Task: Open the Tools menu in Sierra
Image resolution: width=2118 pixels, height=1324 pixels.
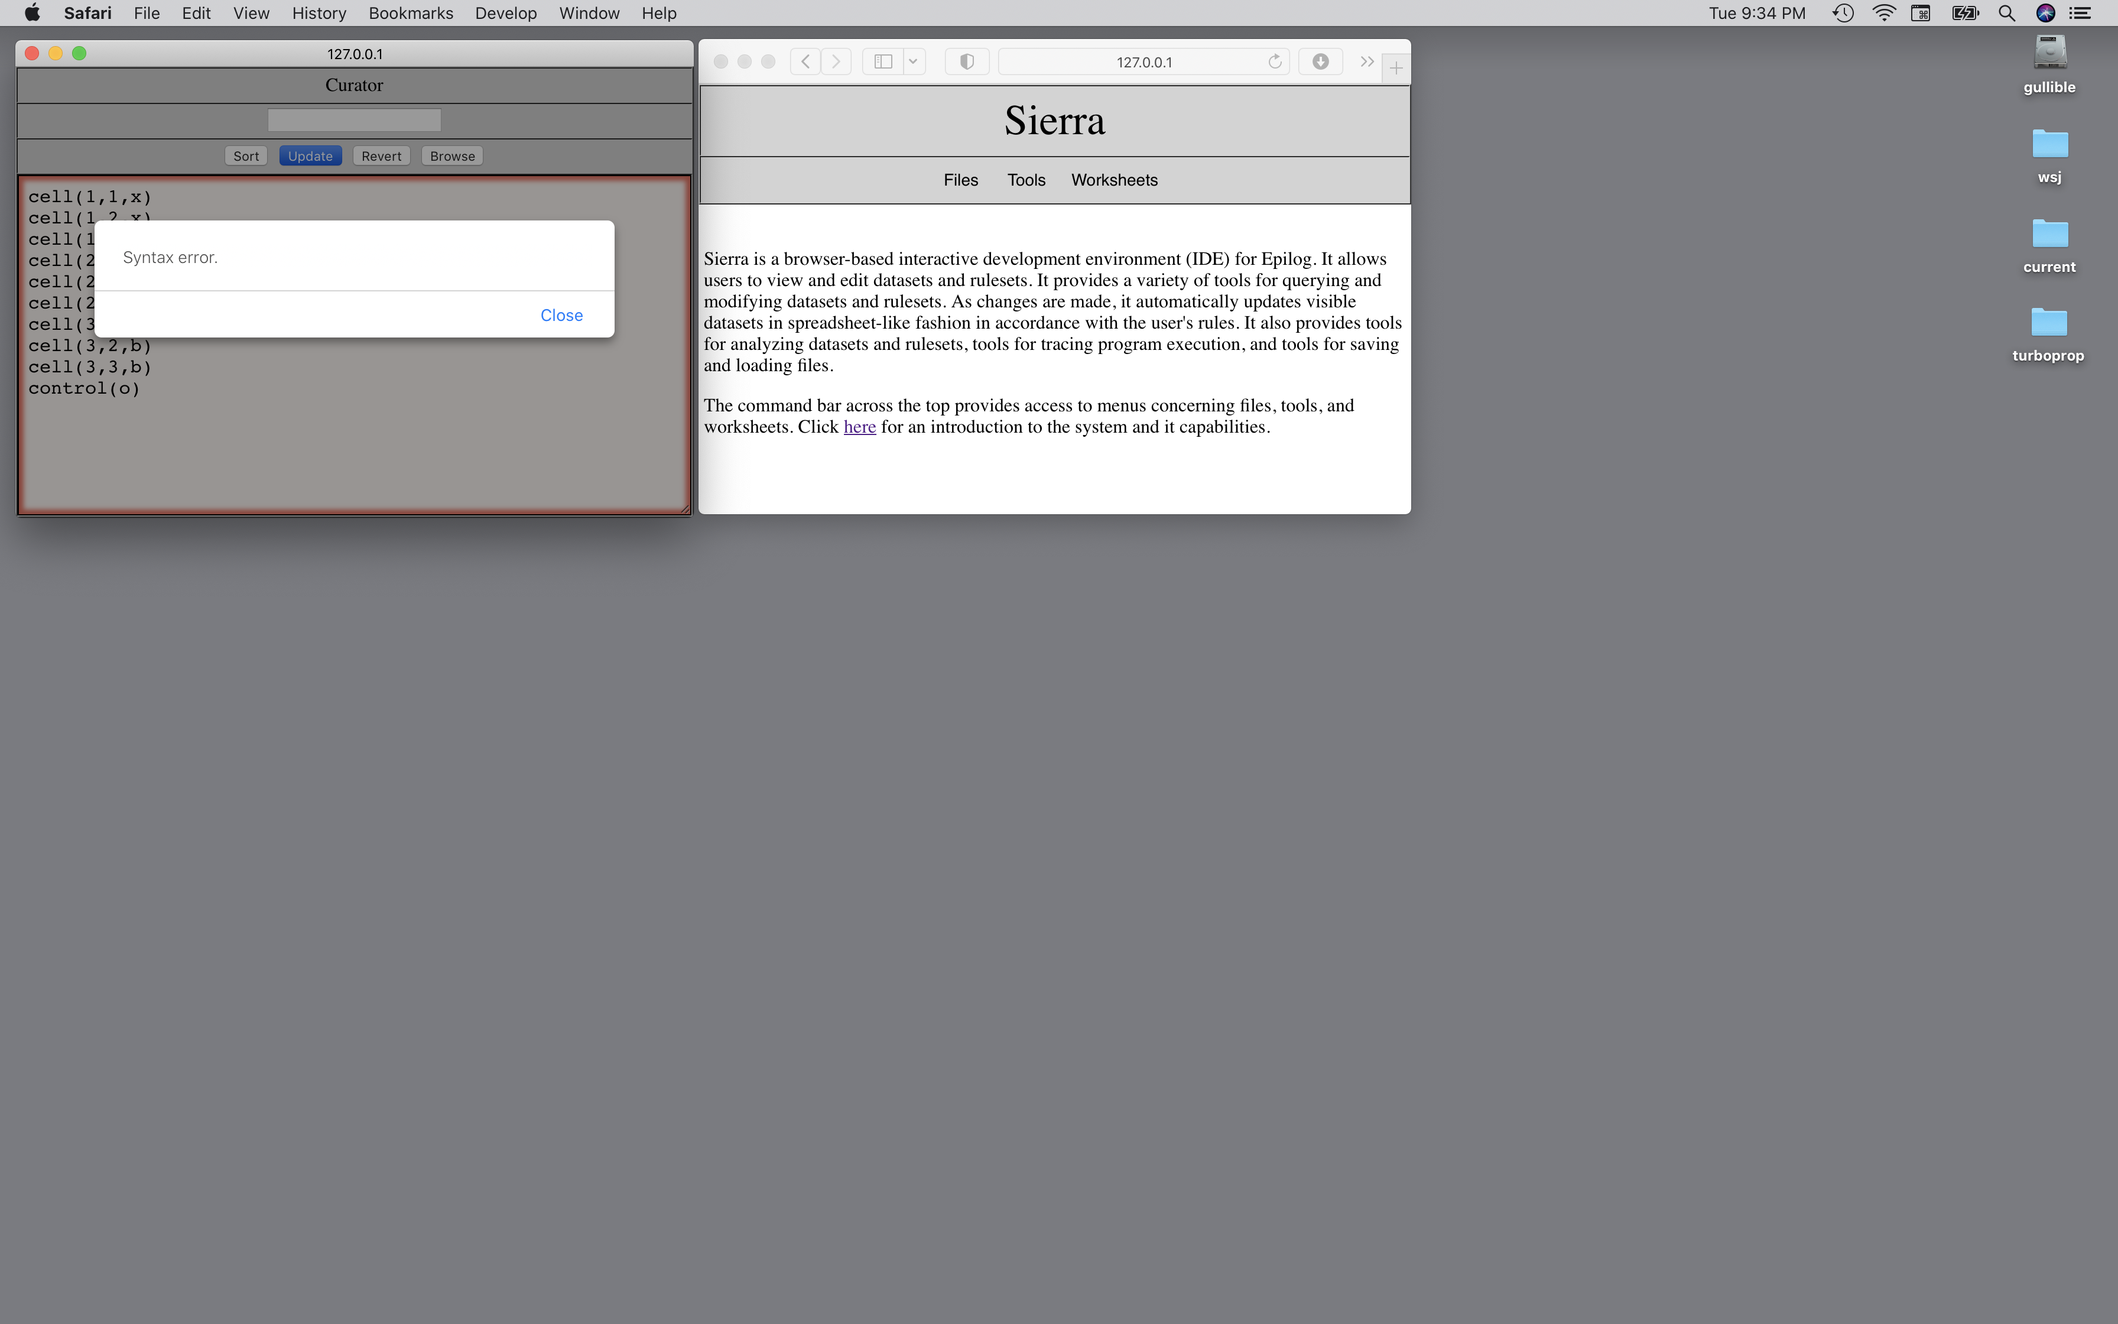Action: [1026, 180]
